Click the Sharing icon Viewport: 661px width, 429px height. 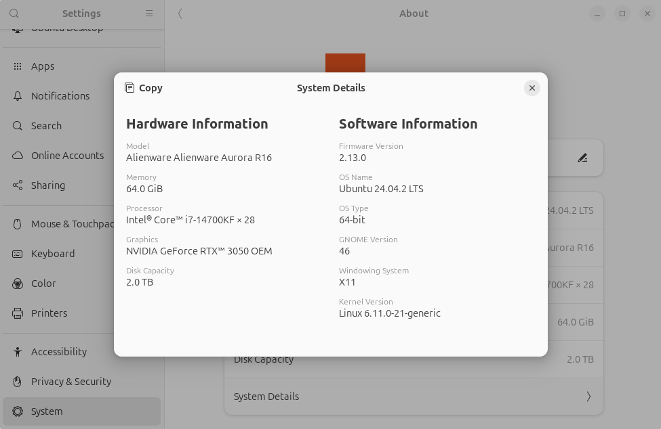(x=17, y=185)
